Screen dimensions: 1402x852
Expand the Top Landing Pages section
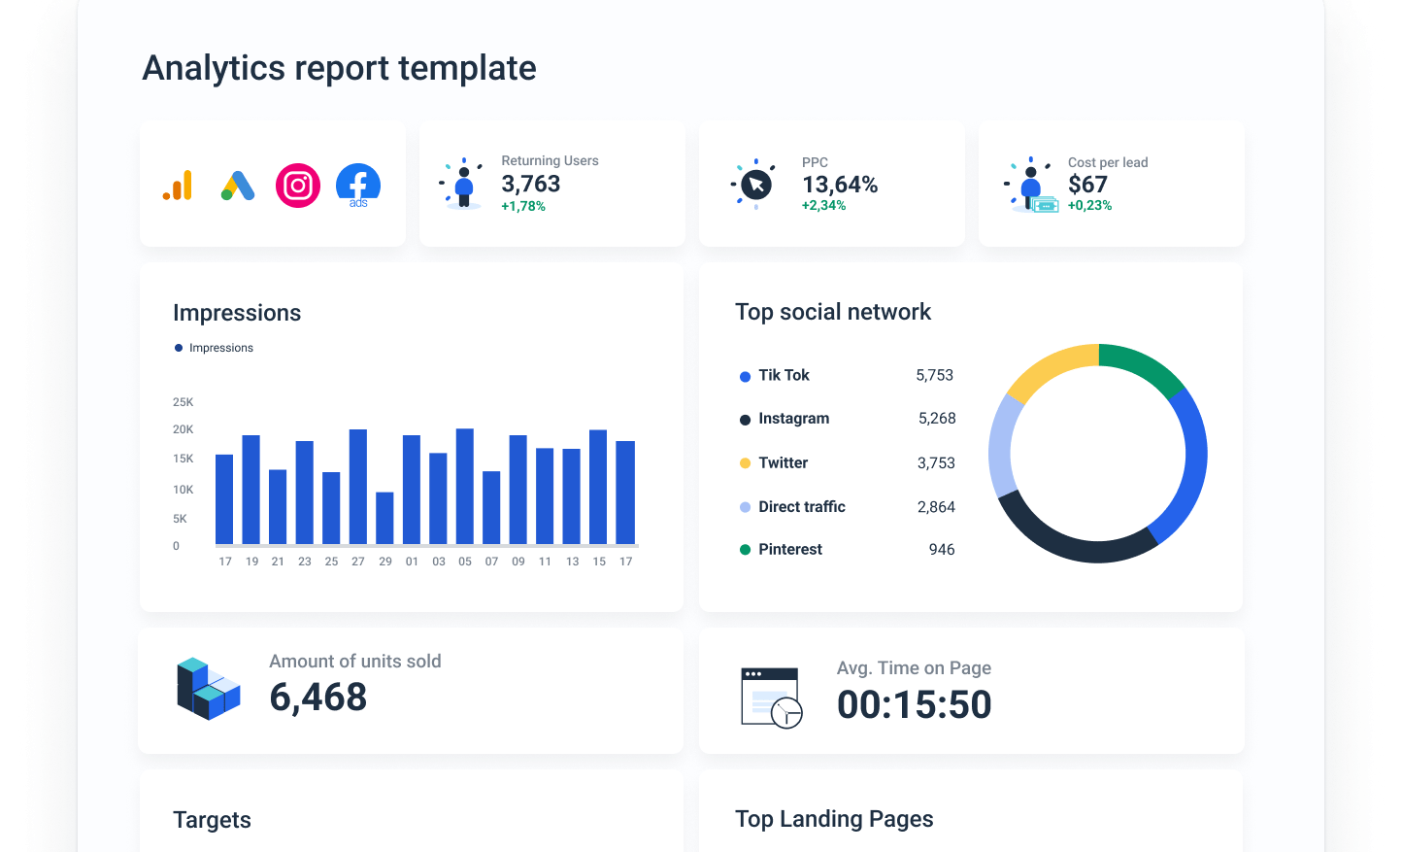(834, 819)
